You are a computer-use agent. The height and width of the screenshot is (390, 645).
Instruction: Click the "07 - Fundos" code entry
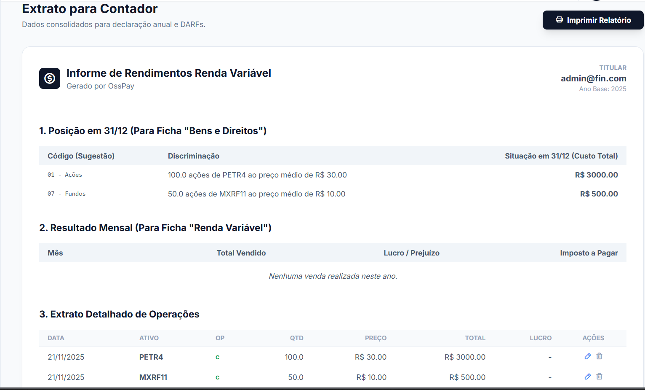(x=67, y=194)
